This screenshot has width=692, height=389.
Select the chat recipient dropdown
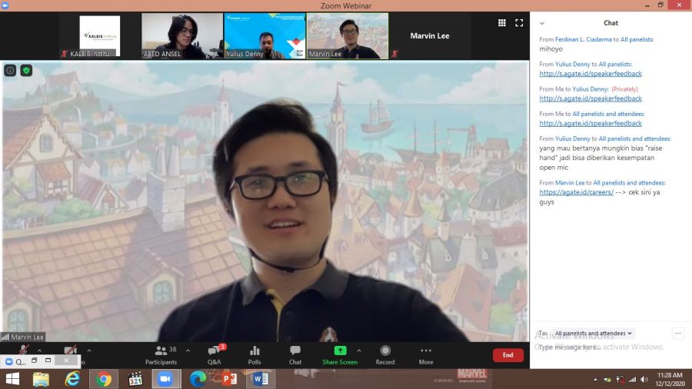[x=594, y=333]
